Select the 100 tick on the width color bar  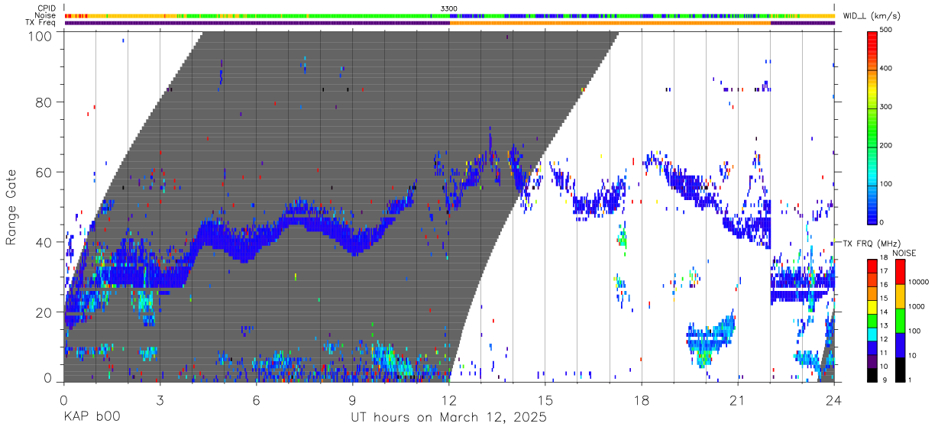click(887, 184)
